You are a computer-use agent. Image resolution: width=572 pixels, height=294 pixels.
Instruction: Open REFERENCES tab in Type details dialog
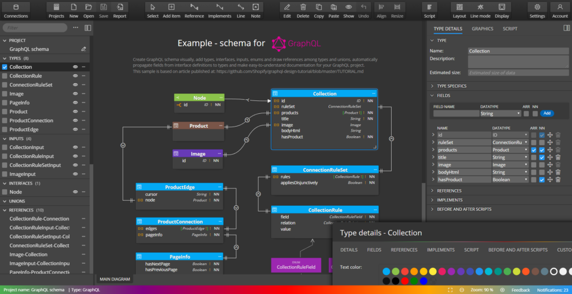[404, 250]
